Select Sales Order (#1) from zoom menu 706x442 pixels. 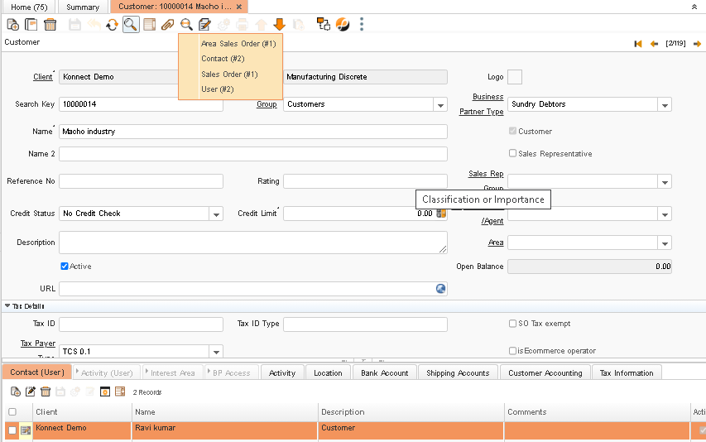[229, 74]
